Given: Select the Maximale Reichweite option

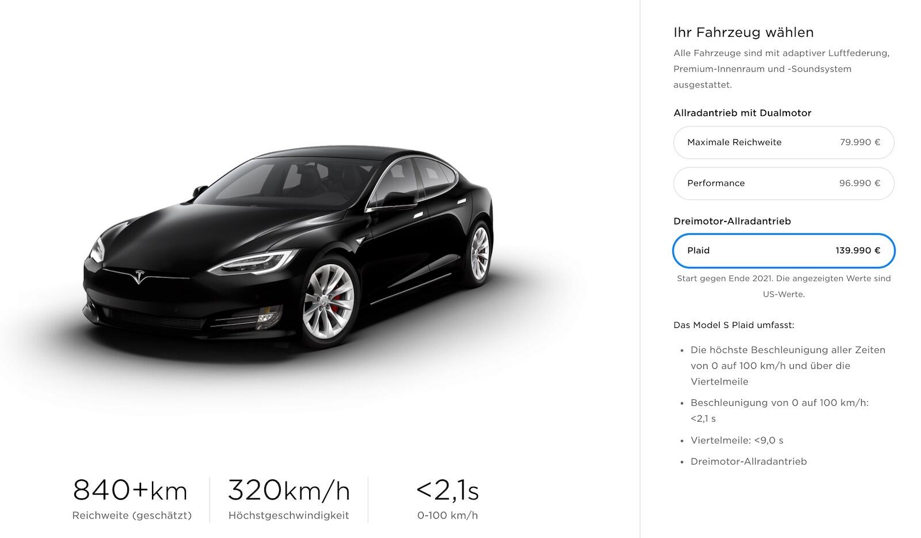Looking at the screenshot, I should 783,143.
